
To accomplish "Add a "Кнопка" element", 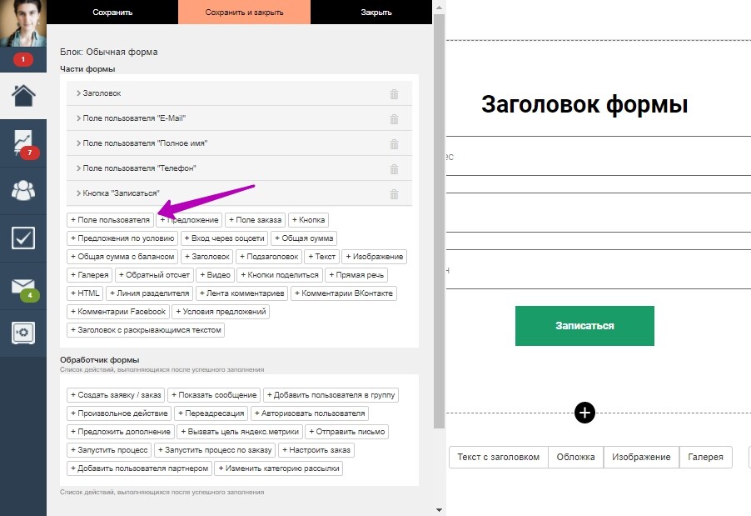I will (308, 219).
